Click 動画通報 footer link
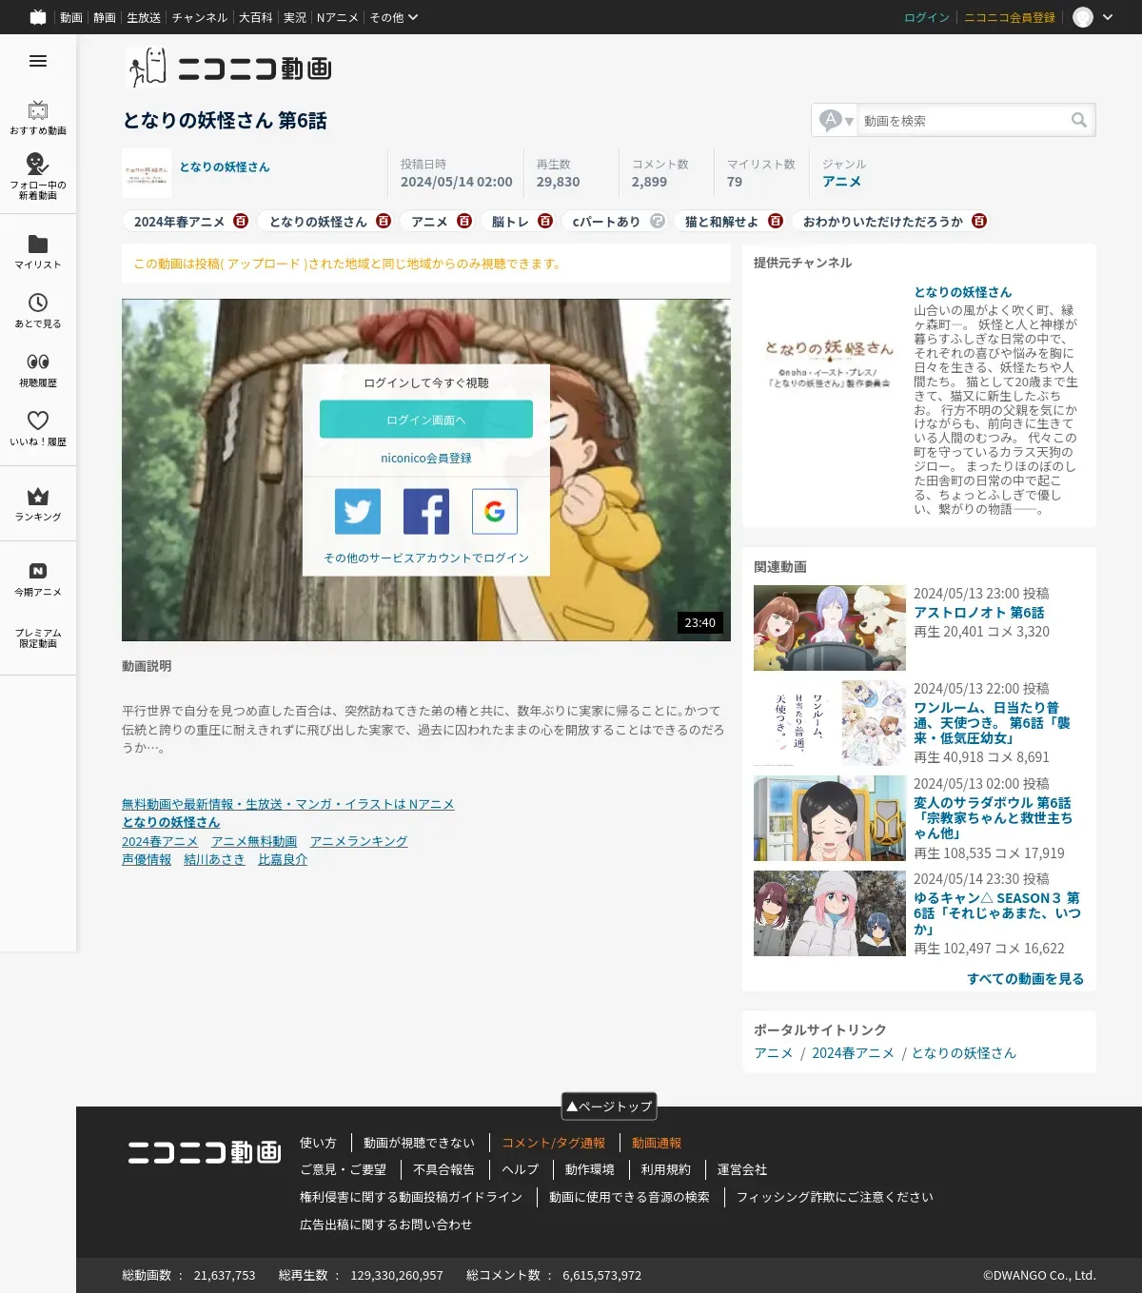The height and width of the screenshot is (1293, 1142). click(x=657, y=1143)
